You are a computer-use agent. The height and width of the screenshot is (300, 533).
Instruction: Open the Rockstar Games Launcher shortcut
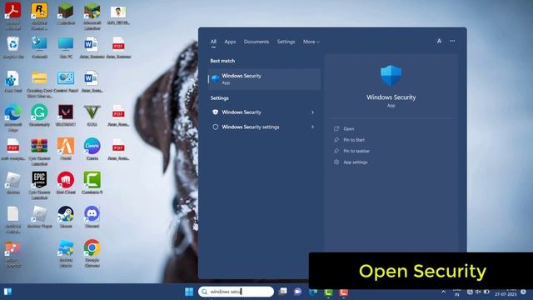point(39,16)
